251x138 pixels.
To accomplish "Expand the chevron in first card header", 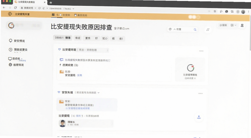I will click(107, 50).
